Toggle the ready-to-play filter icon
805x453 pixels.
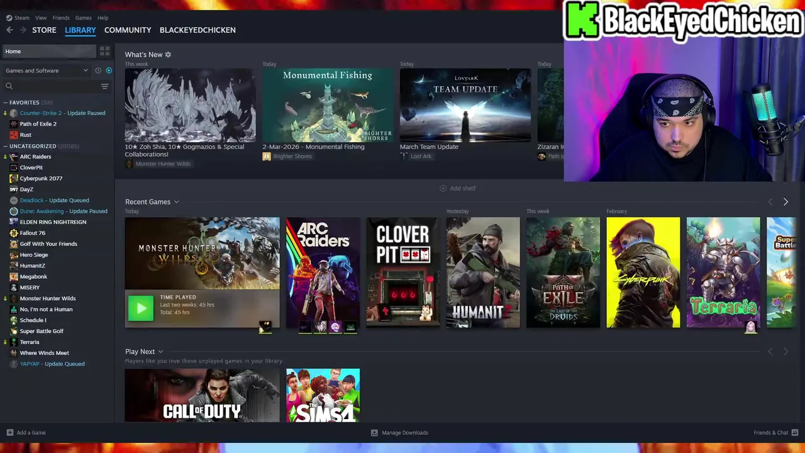109,70
